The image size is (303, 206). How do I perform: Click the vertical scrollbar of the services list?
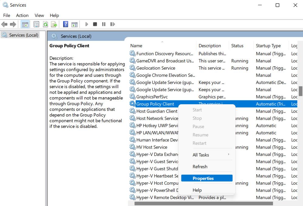coord(301,91)
